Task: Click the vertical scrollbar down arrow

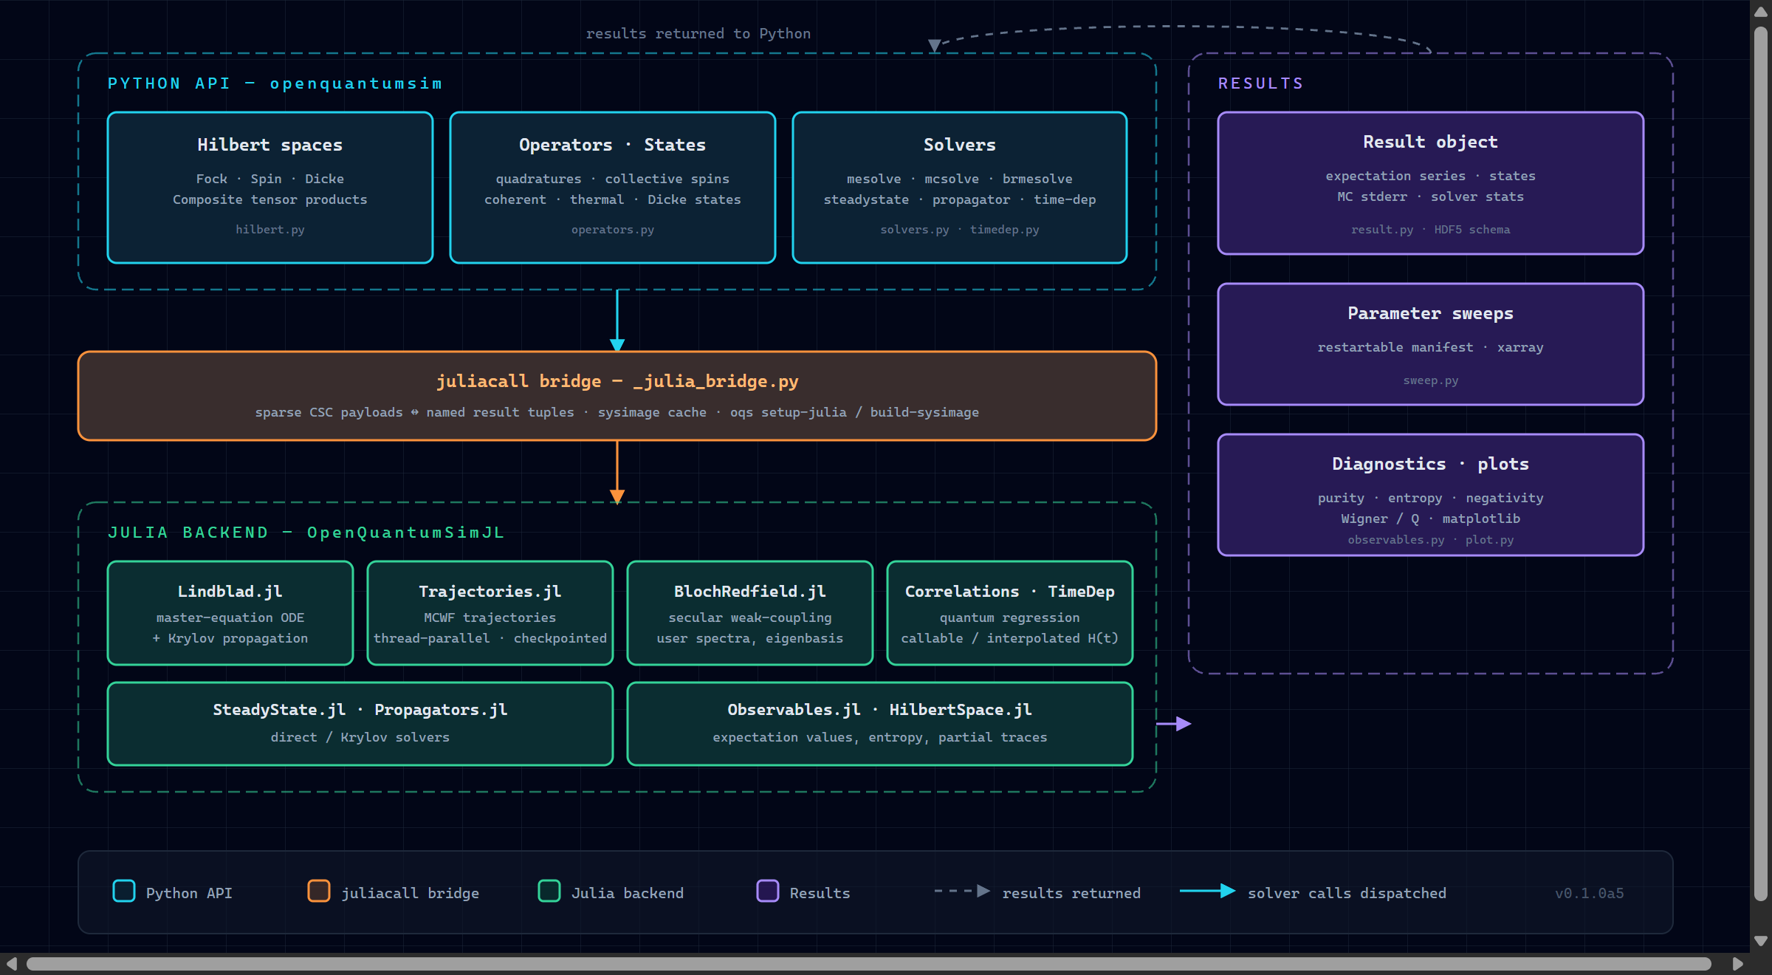Action: (x=1761, y=941)
